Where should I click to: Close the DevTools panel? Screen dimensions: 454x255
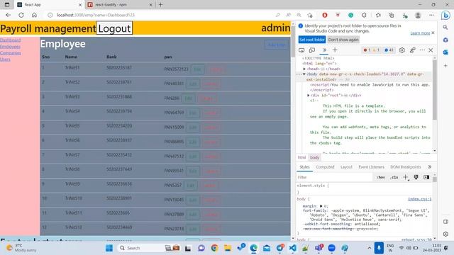431,50
